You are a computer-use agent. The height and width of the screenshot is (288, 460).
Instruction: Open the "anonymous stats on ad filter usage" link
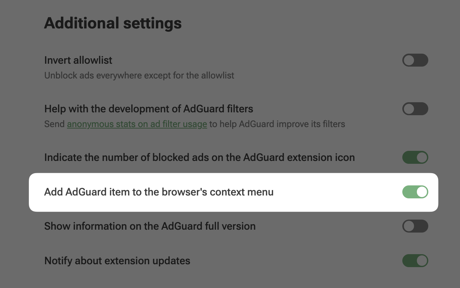137,124
